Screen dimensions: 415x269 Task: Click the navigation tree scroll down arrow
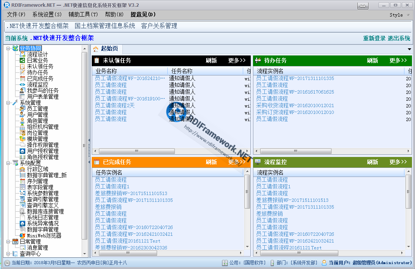[85, 254]
